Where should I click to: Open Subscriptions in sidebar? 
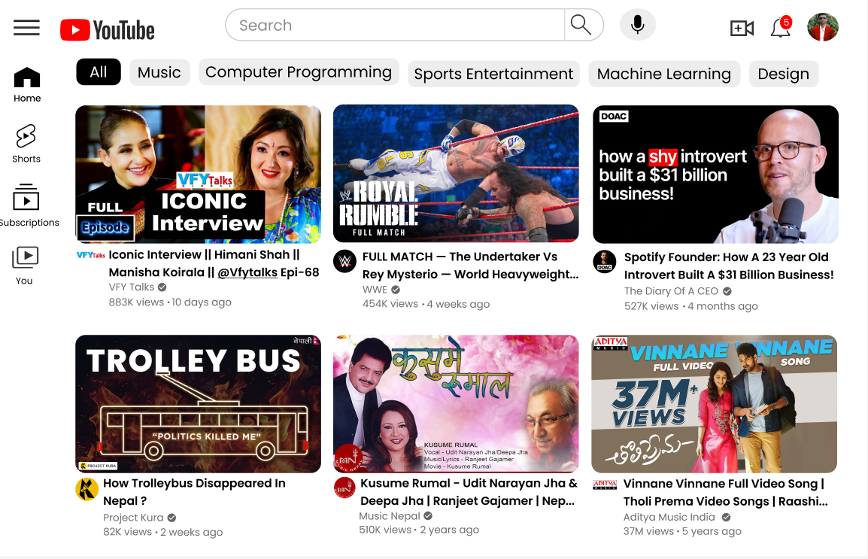28,205
